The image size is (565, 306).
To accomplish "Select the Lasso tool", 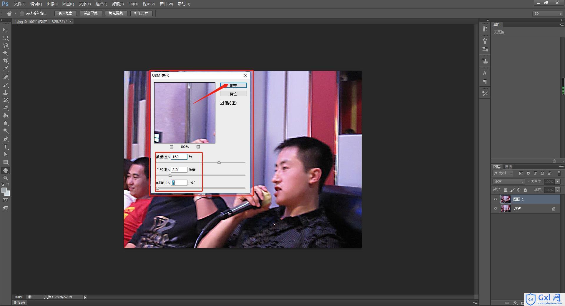I will click(x=6, y=46).
